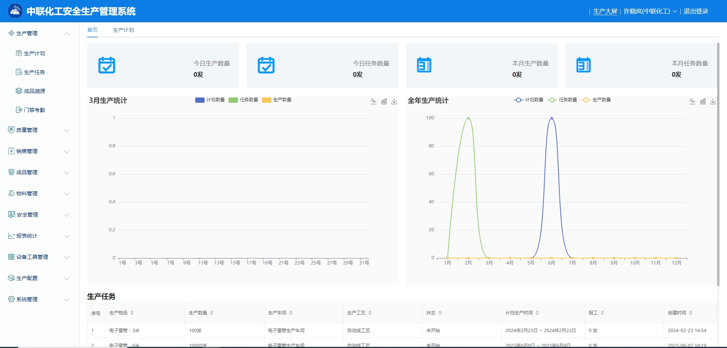Click the June blue peak data point
The height and width of the screenshot is (348, 727).
coord(552,118)
